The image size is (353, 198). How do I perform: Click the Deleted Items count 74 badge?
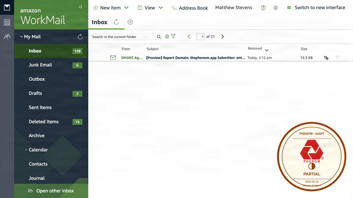(77, 122)
